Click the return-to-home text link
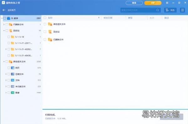188x124 pixels. click(12, 10)
